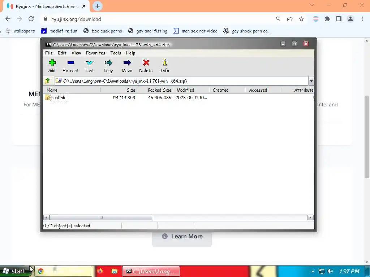
Task: Click the 7-Zip archive path field
Action: click(x=181, y=81)
